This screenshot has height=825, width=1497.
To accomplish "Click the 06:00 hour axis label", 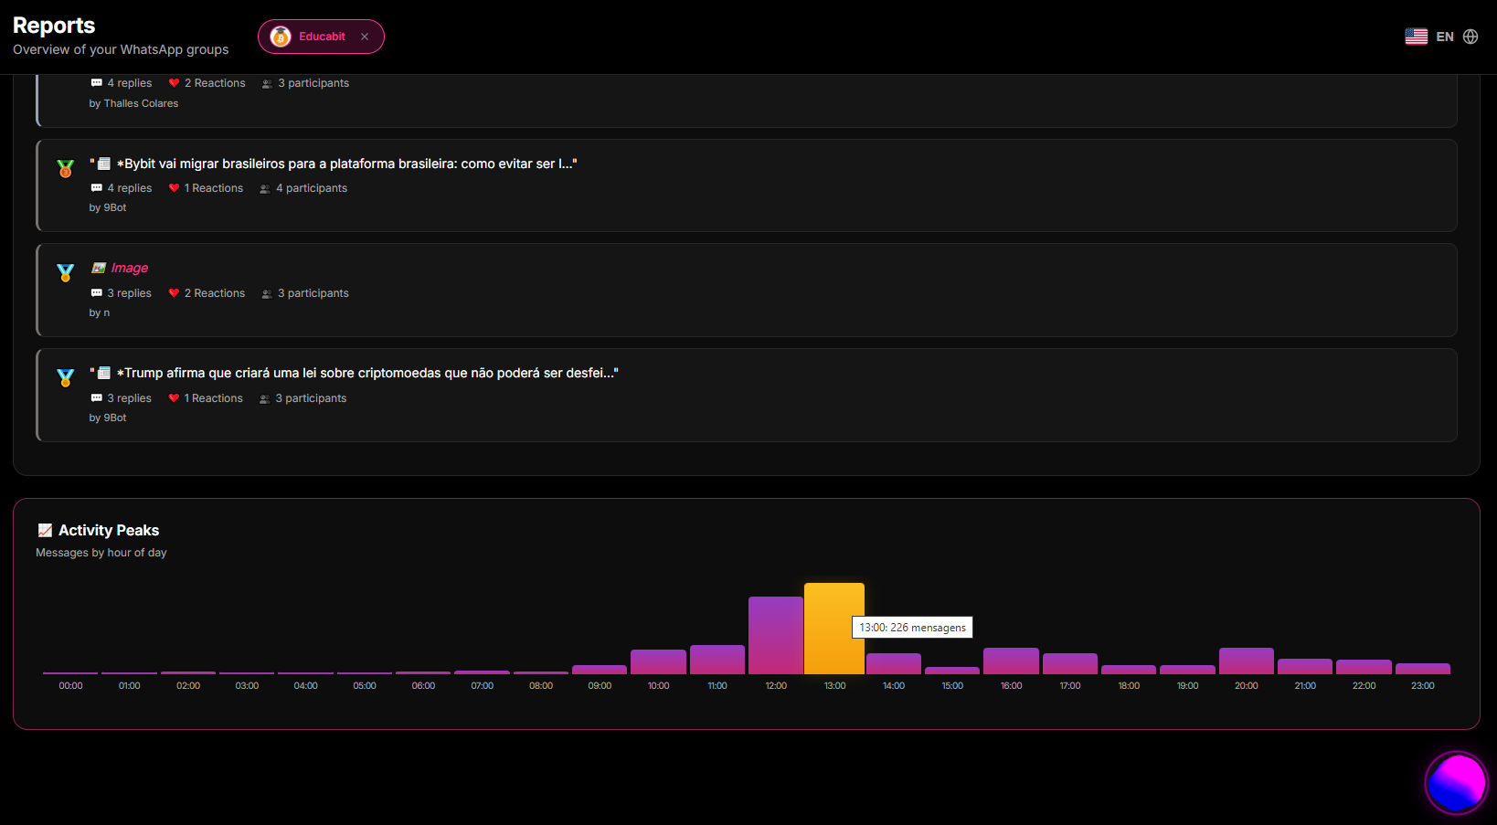I will [423, 686].
